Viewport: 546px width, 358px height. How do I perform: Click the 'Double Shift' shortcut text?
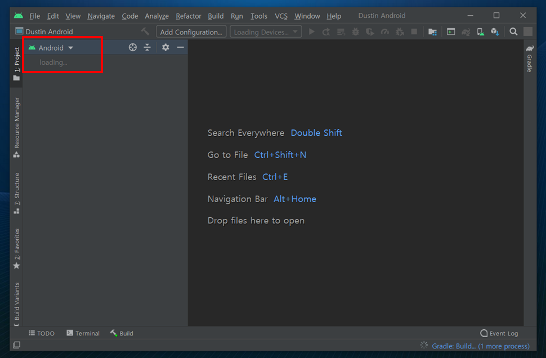click(x=316, y=133)
